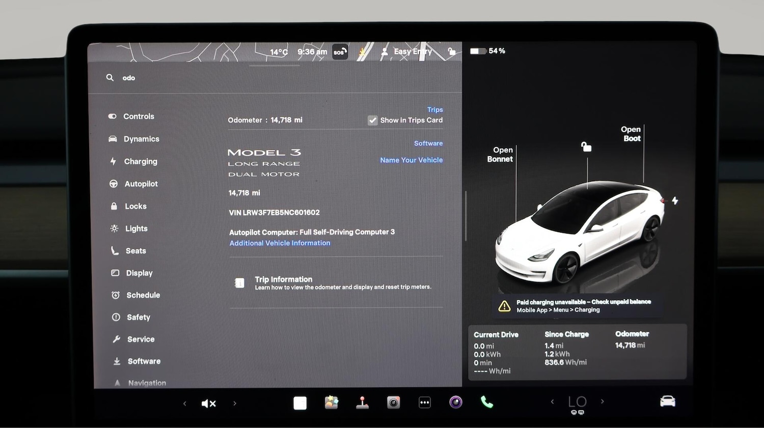
Task: Raise temperature with right chevron
Action: click(x=603, y=402)
